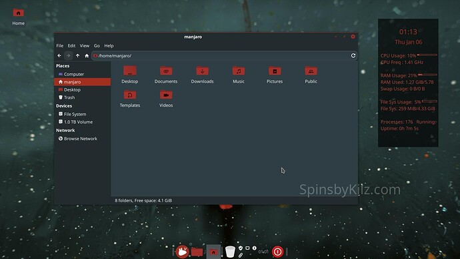Open the Public folder

311,75
